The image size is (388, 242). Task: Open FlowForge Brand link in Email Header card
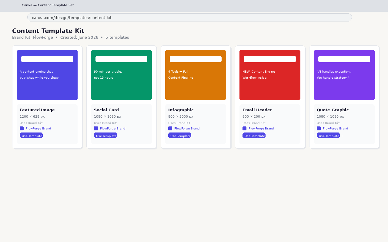click(261, 129)
